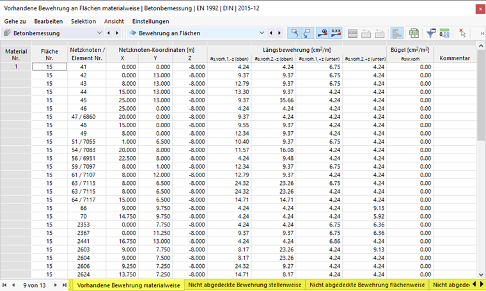The height and width of the screenshot is (291, 486).
Task: Click the select-row-from-graphic toggle icon
Action: click(307, 33)
